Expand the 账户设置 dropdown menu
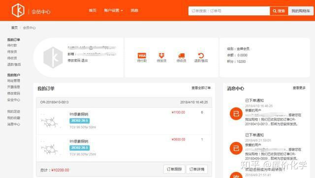315x178 pixels. coord(113,10)
